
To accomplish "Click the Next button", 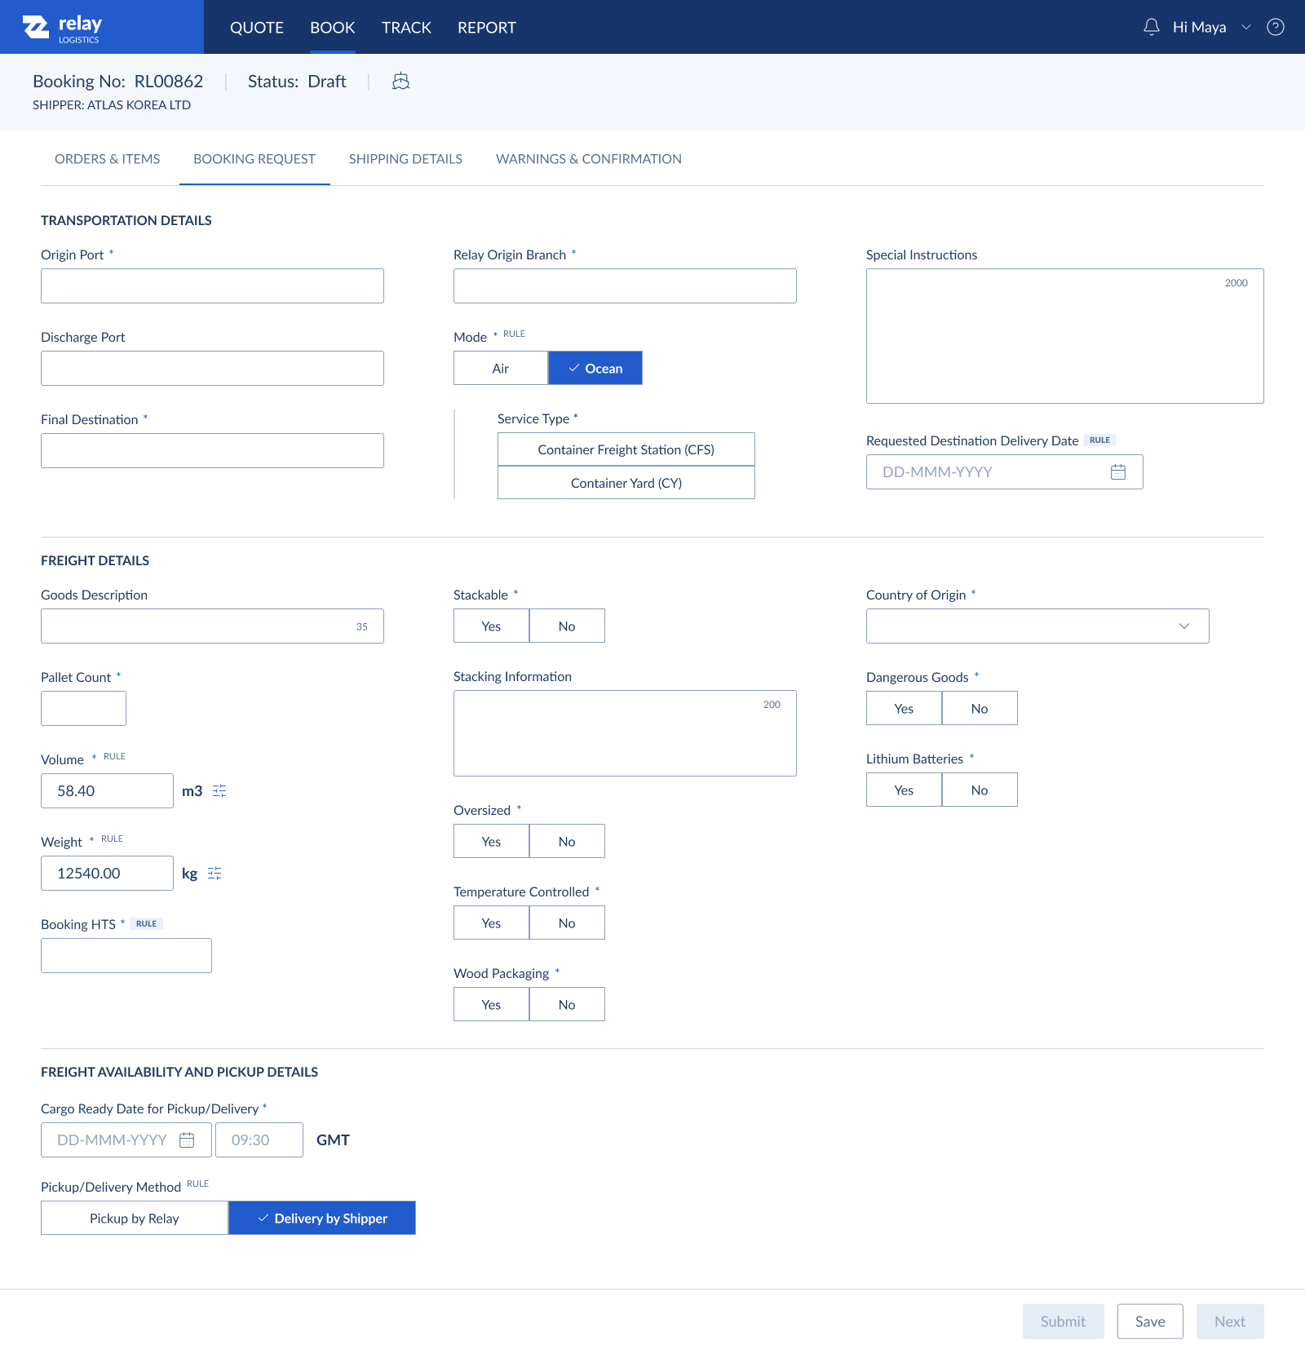I will tap(1230, 1321).
